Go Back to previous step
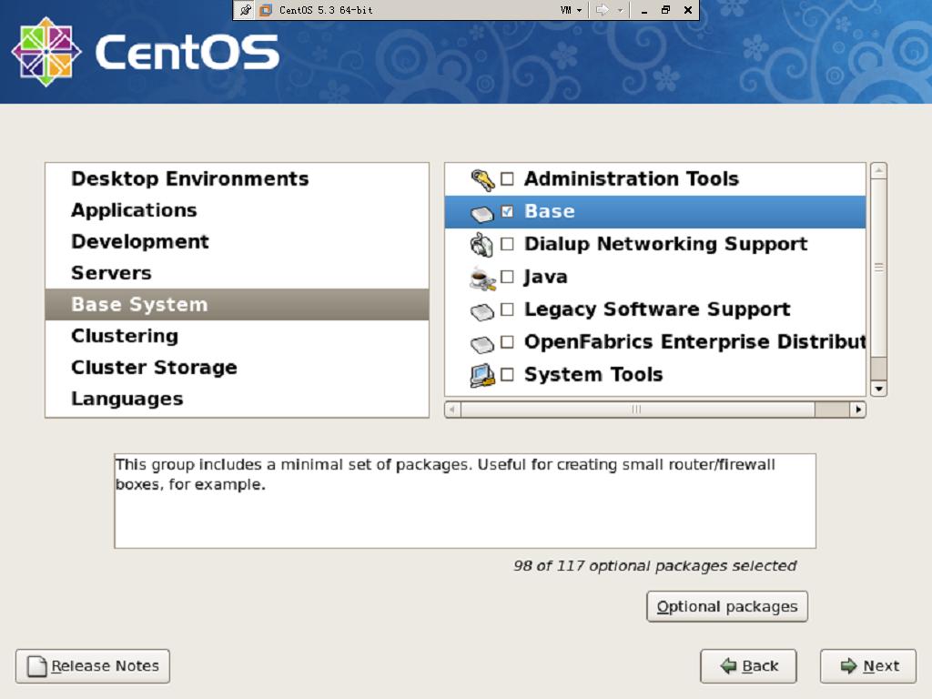932x699 pixels. pyautogui.click(x=748, y=666)
